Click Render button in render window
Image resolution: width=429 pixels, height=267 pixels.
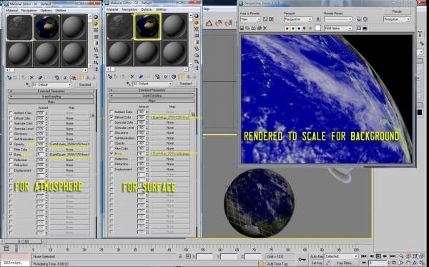click(x=397, y=11)
